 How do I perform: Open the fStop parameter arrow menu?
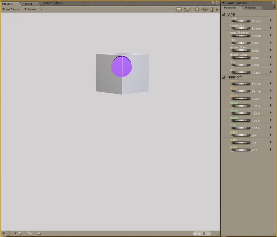pyautogui.click(x=271, y=43)
